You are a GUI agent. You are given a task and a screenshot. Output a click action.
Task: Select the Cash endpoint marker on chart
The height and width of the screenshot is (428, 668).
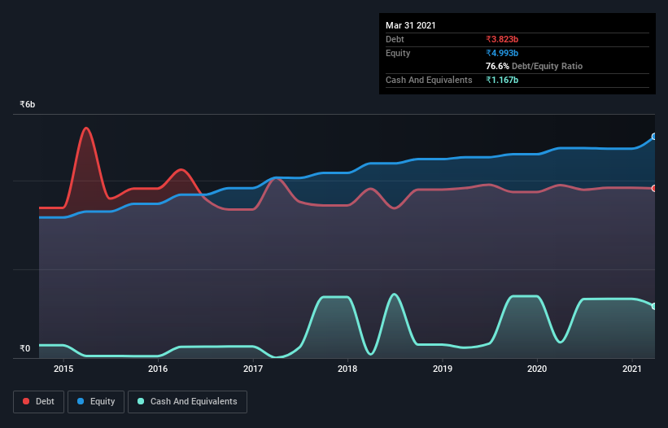[654, 306]
